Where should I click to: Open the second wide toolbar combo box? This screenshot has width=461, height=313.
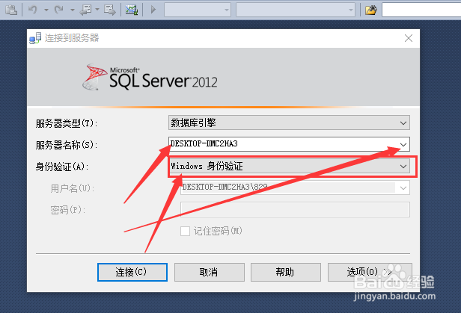296,10
